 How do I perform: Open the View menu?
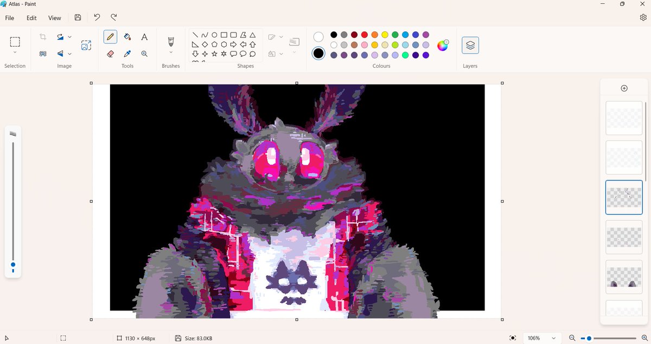55,18
